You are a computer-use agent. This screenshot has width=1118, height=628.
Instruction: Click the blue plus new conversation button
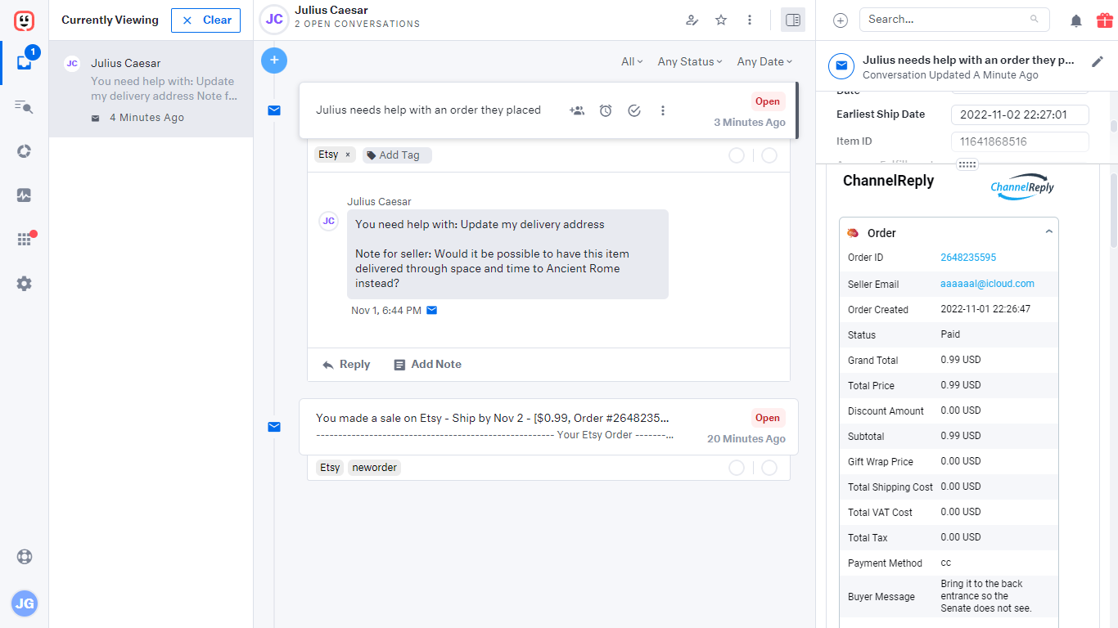point(274,60)
